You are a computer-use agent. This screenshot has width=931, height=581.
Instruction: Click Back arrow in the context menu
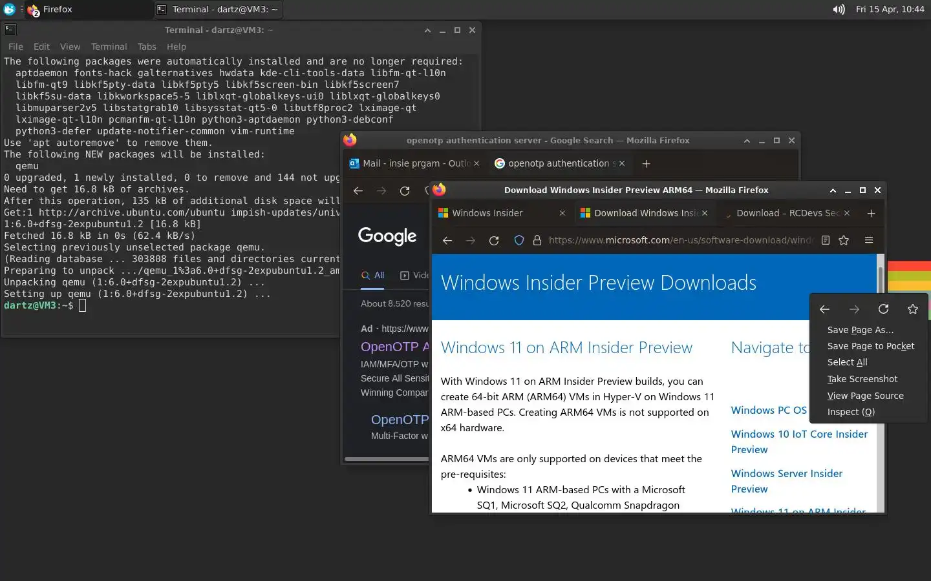pyautogui.click(x=824, y=309)
